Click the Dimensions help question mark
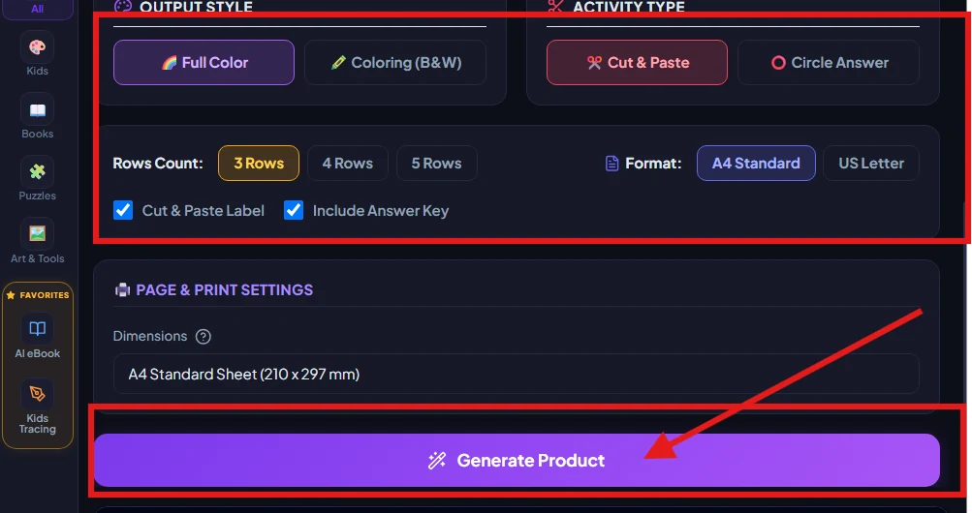 pos(204,337)
